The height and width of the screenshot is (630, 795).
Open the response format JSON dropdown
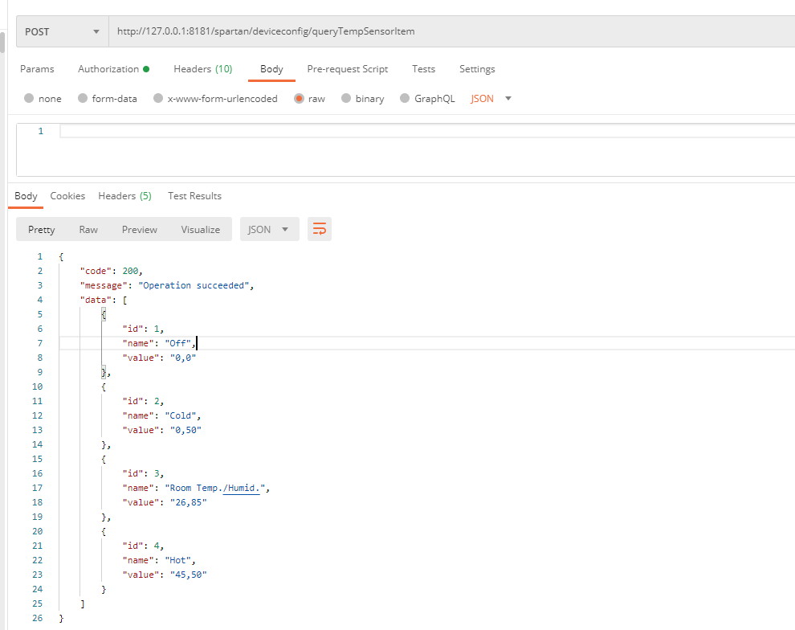[x=269, y=229]
